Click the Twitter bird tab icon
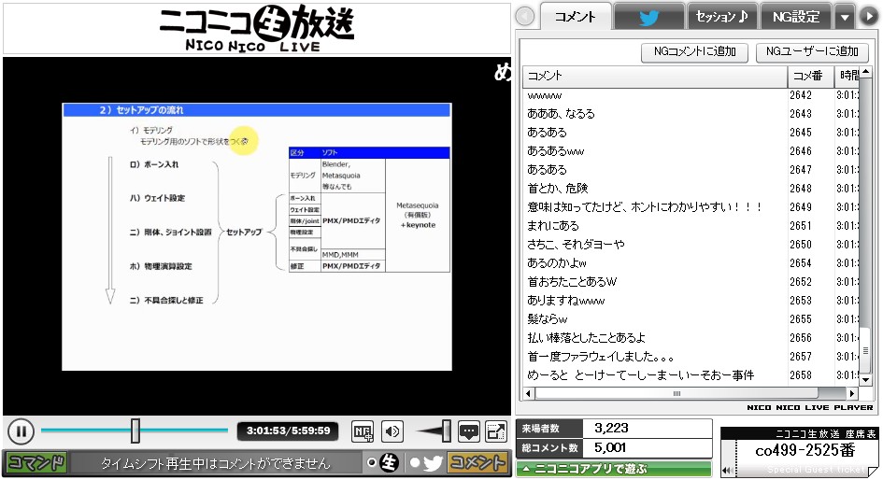 point(648,17)
